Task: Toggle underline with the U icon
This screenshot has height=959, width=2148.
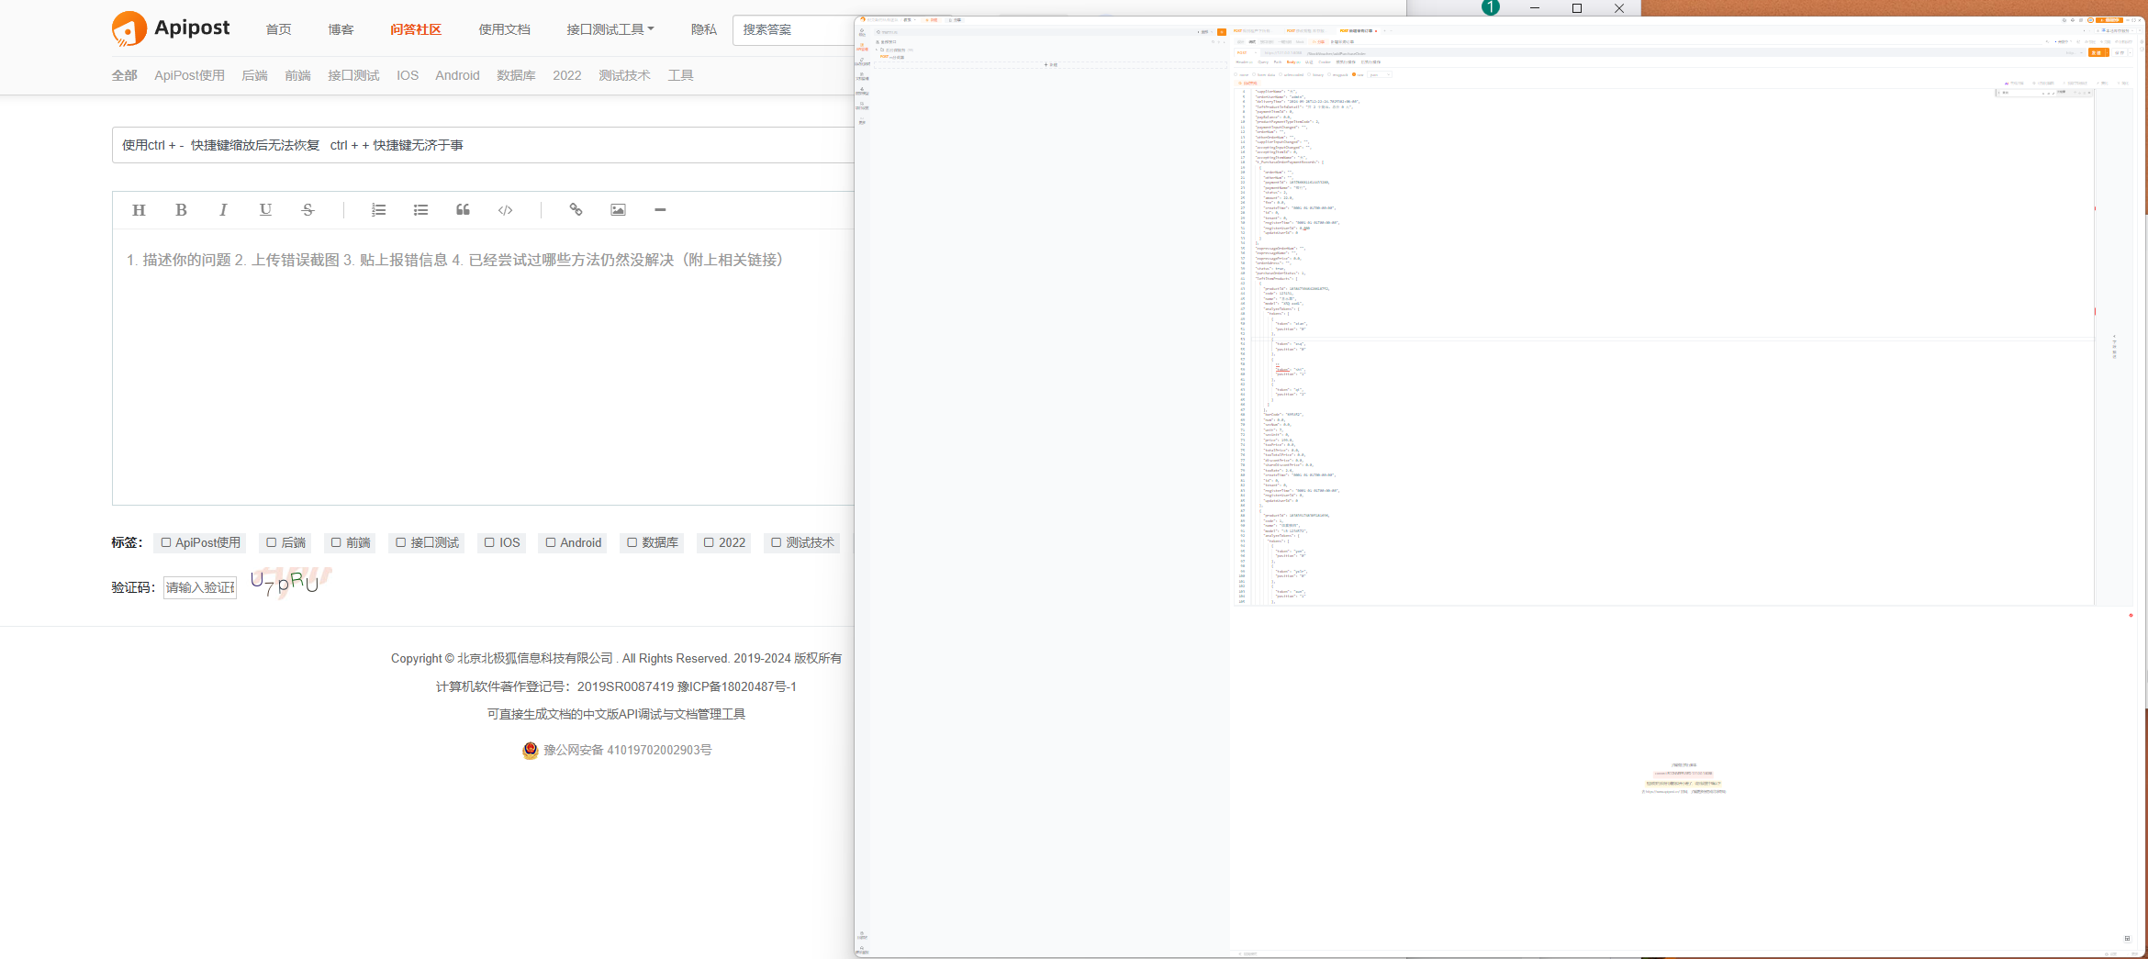Action: click(265, 210)
